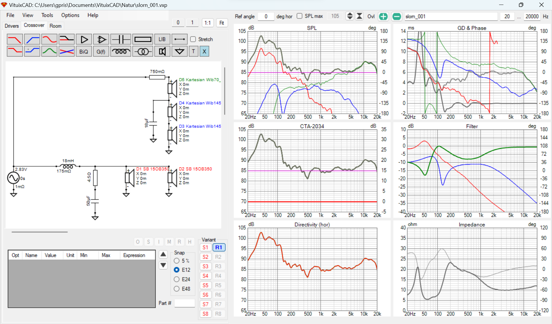Move parameter row down with down arrow

click(x=163, y=265)
